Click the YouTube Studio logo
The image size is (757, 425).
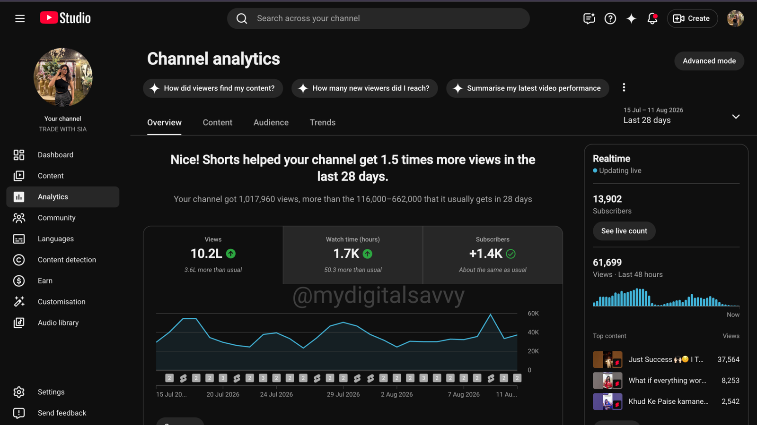coord(65,18)
